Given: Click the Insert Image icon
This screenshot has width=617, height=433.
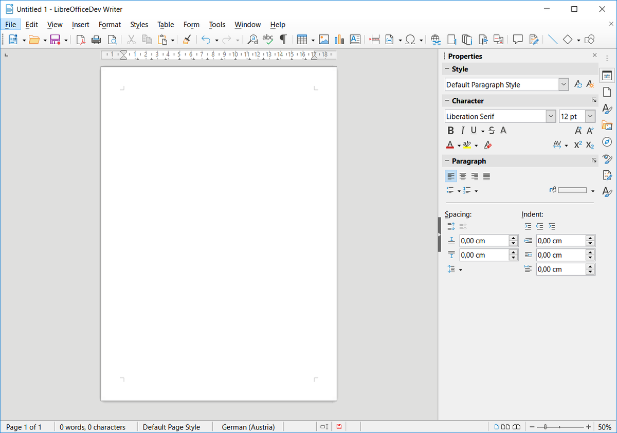Looking at the screenshot, I should pyautogui.click(x=323, y=40).
